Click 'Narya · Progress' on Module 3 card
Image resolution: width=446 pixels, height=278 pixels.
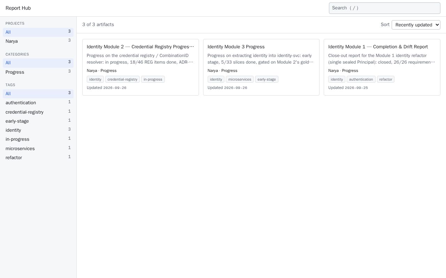pos(222,71)
